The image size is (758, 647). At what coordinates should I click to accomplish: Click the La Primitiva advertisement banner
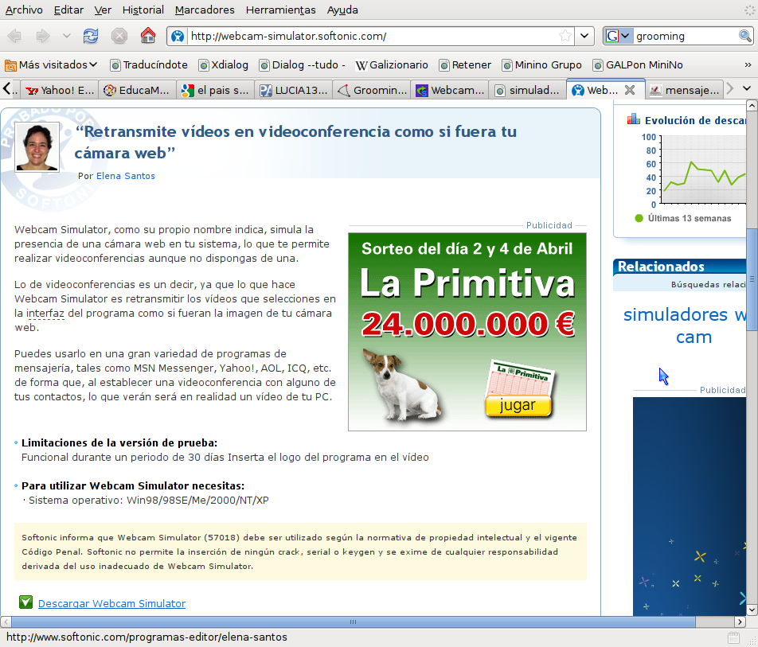467,332
